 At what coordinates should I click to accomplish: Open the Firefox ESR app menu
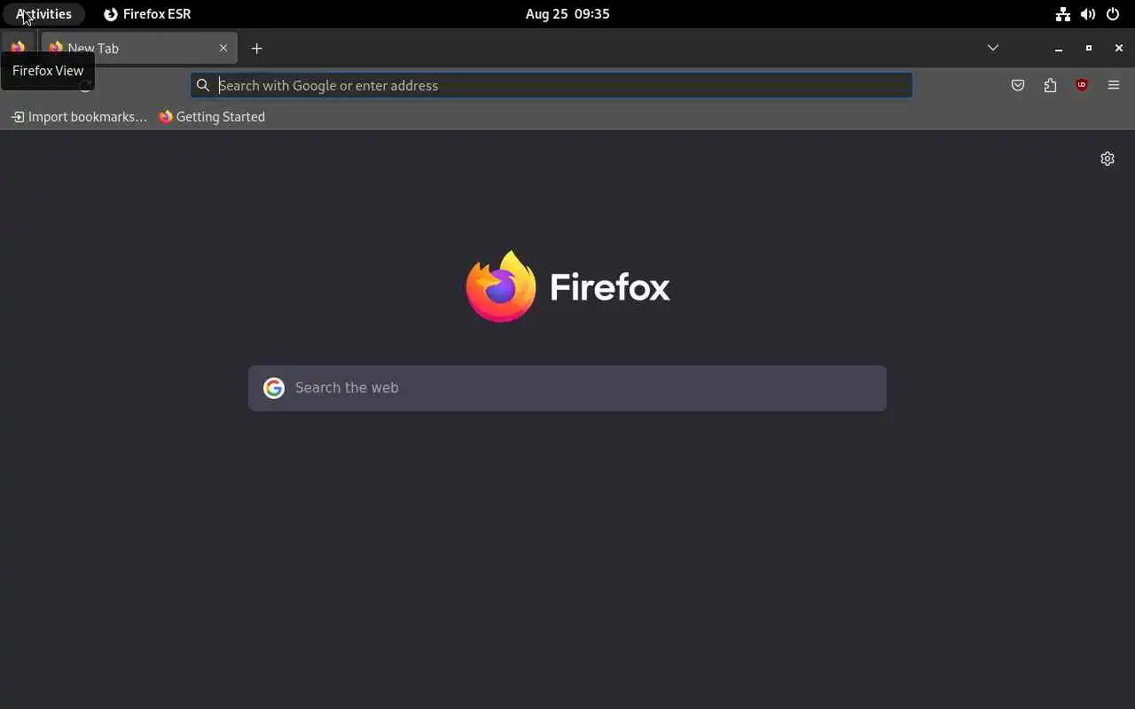click(147, 14)
